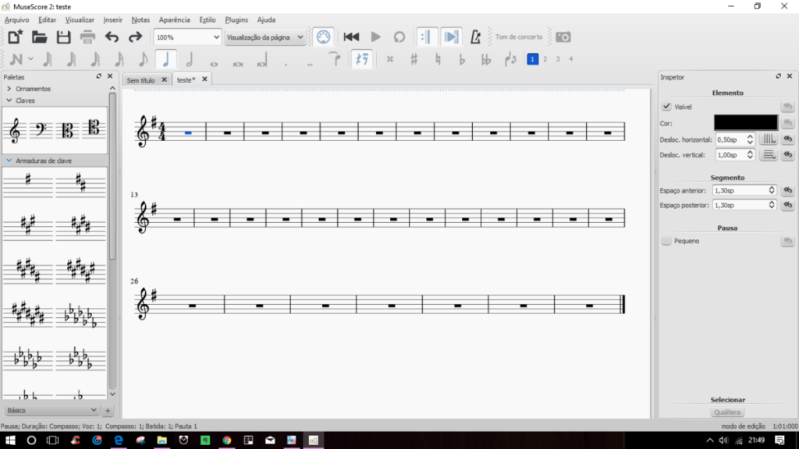Viewport: 799px width, 449px height.
Task: Uncheck the Visível checkbox in the Inspetor
Action: click(666, 107)
